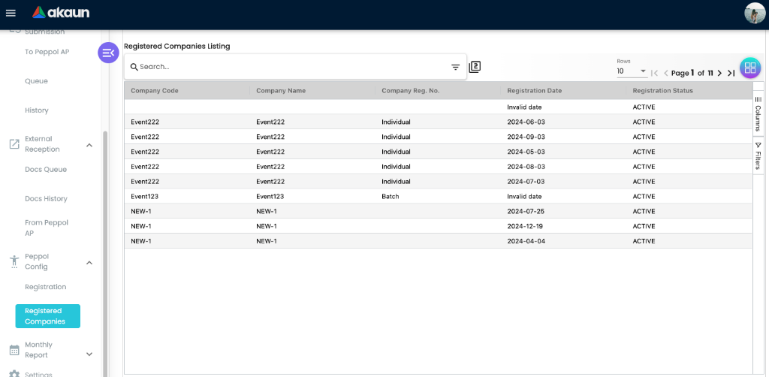The width and height of the screenshot is (769, 377).
Task: Open the Columns side panel
Action: point(758,113)
